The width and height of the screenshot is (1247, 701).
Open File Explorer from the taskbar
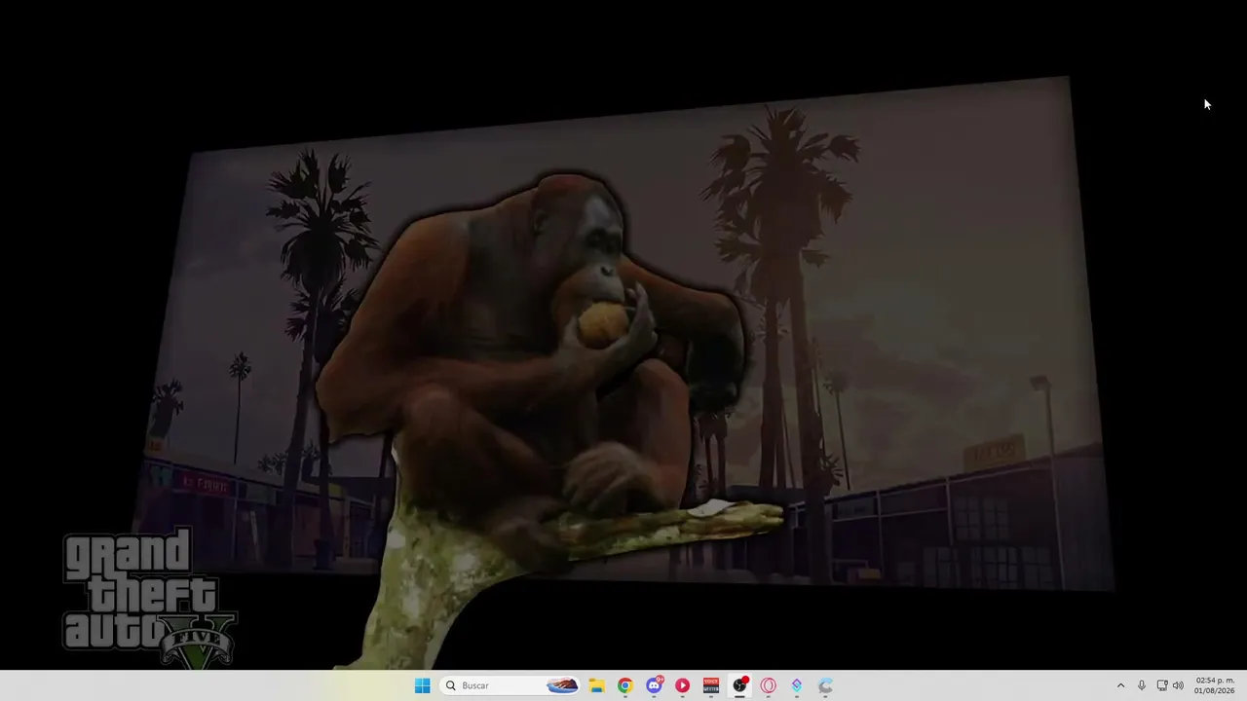tap(596, 685)
